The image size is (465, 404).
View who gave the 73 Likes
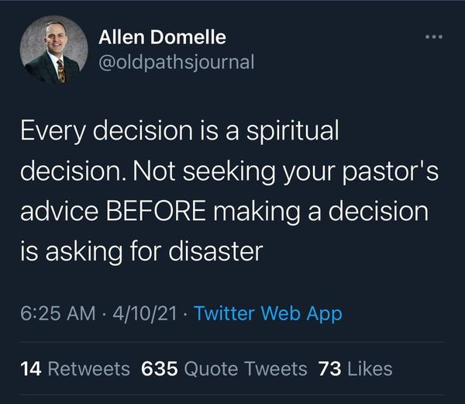point(355,369)
